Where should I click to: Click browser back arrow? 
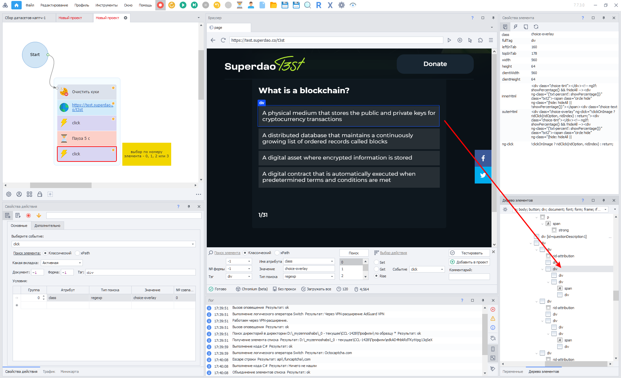coord(213,40)
